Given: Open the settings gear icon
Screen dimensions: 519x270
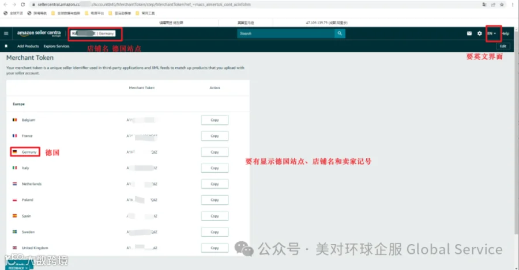Looking at the screenshot, I should pos(479,33).
